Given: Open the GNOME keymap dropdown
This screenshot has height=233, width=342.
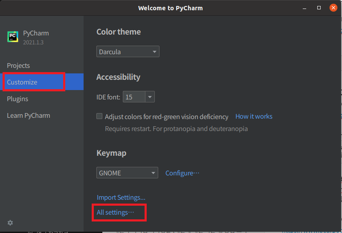Looking at the screenshot, I should point(127,173).
